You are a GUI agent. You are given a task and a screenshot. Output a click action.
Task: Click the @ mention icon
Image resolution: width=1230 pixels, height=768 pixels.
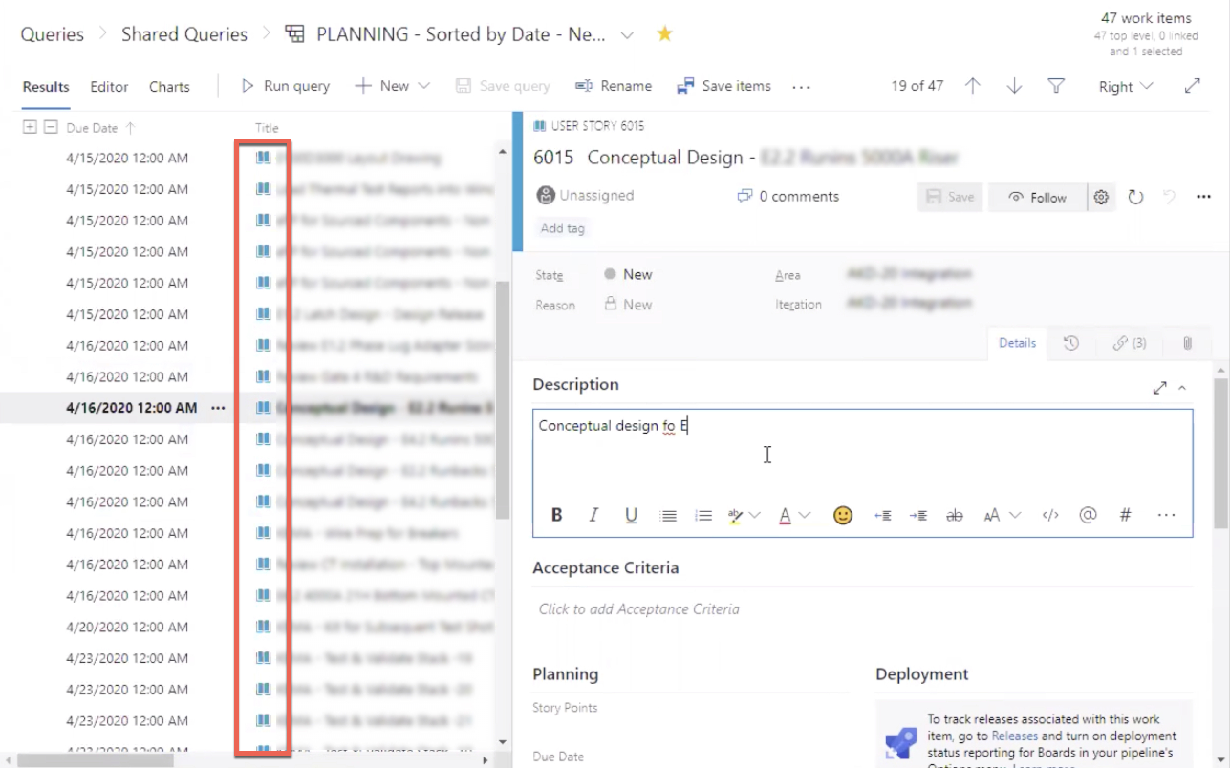click(1087, 515)
